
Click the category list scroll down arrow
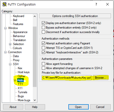pos(35,100)
